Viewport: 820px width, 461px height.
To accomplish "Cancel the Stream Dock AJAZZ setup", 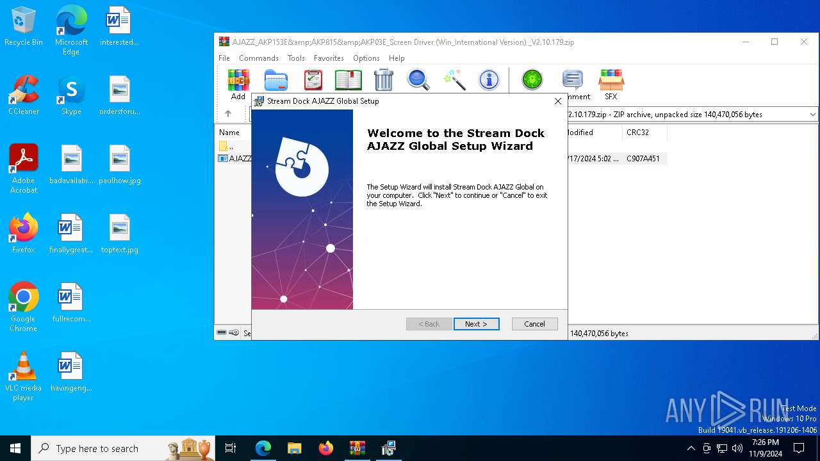I will click(x=534, y=324).
